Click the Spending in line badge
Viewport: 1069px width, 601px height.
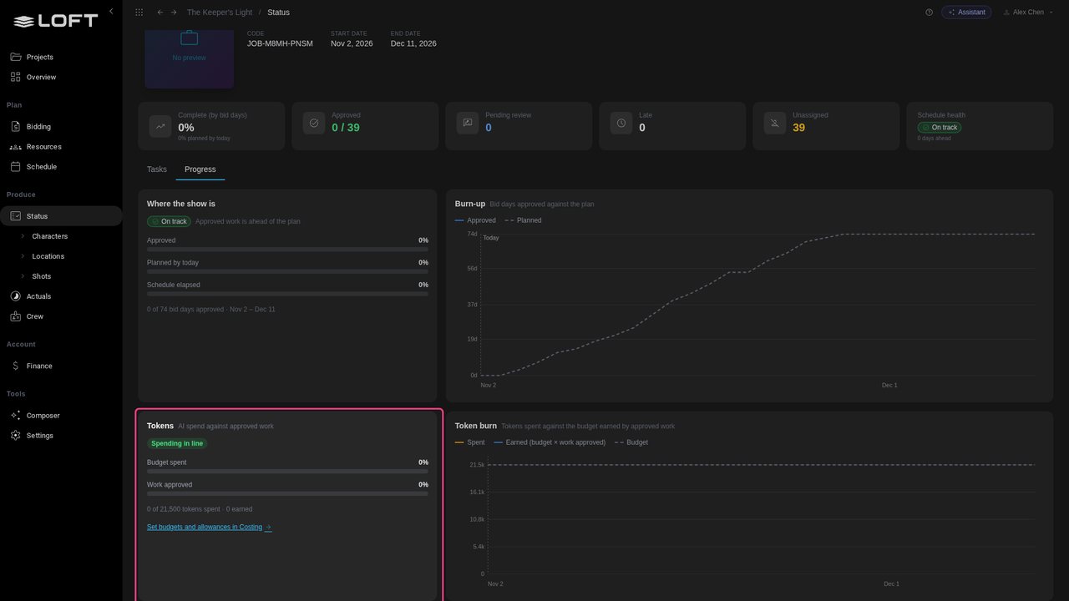(177, 444)
